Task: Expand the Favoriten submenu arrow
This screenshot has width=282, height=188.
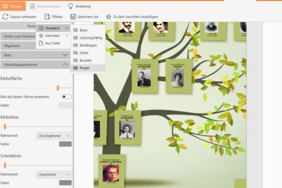Action: point(67,36)
